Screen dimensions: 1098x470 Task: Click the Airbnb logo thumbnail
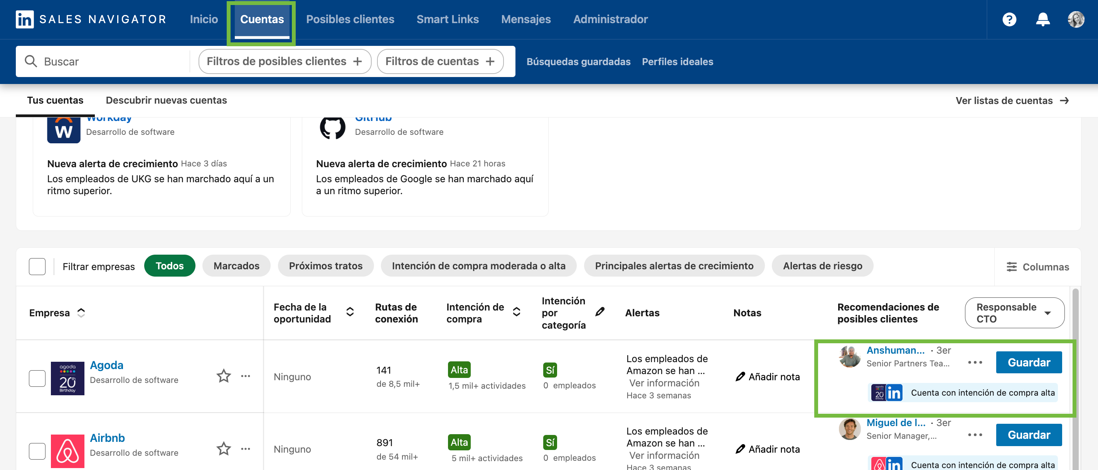67,451
